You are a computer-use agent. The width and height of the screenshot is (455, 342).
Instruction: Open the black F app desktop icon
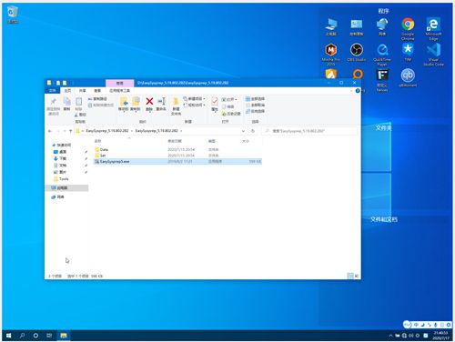click(382, 75)
